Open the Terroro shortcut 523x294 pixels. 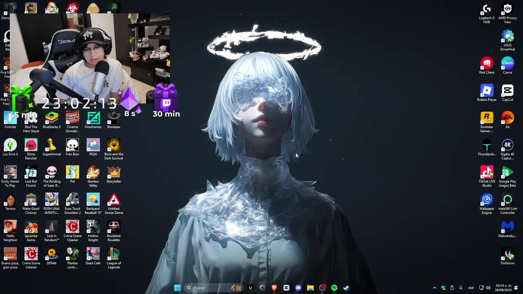tap(10, 202)
